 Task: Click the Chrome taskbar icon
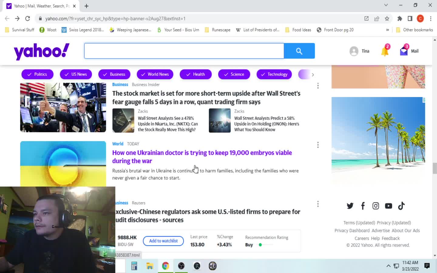(x=165, y=266)
